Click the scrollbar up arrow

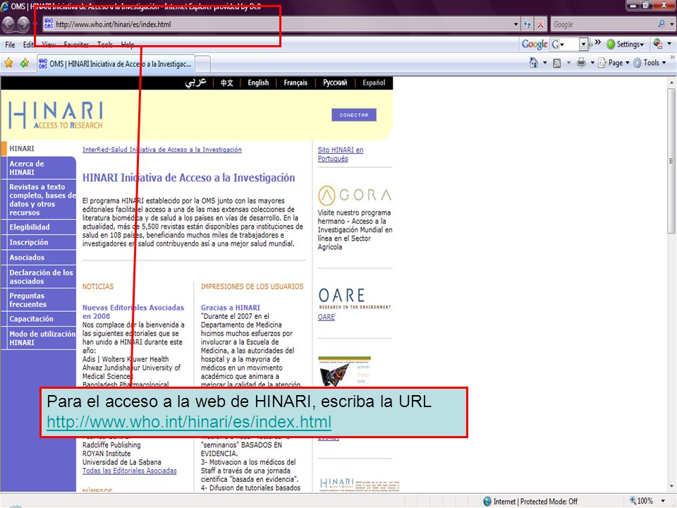[x=671, y=83]
